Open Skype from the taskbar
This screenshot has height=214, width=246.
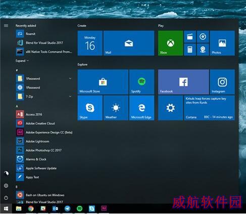click(92, 208)
